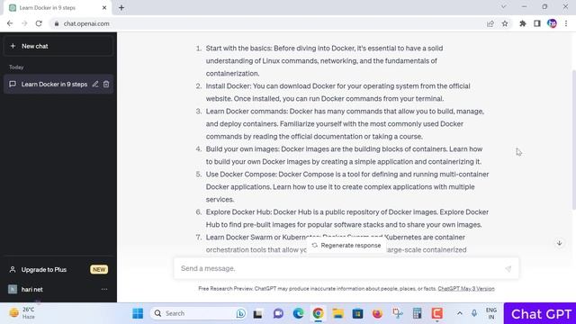This screenshot has width=576, height=324.
Task: Toggle the browser side panel icon
Action: tap(537, 23)
